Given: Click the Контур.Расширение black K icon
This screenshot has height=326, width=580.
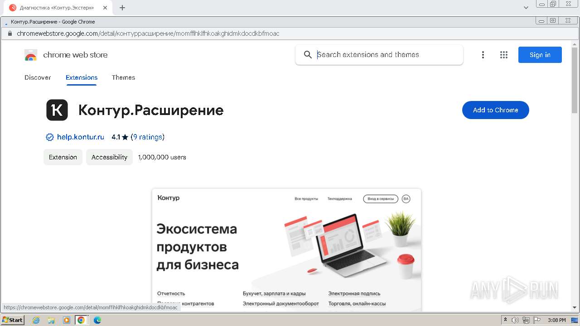Looking at the screenshot, I should [x=57, y=110].
